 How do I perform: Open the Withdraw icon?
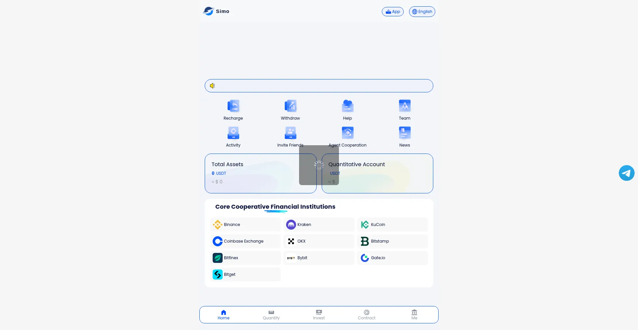290,106
